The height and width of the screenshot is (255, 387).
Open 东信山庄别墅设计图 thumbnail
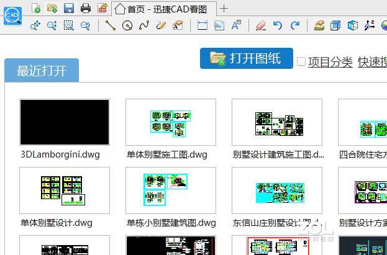click(277, 190)
